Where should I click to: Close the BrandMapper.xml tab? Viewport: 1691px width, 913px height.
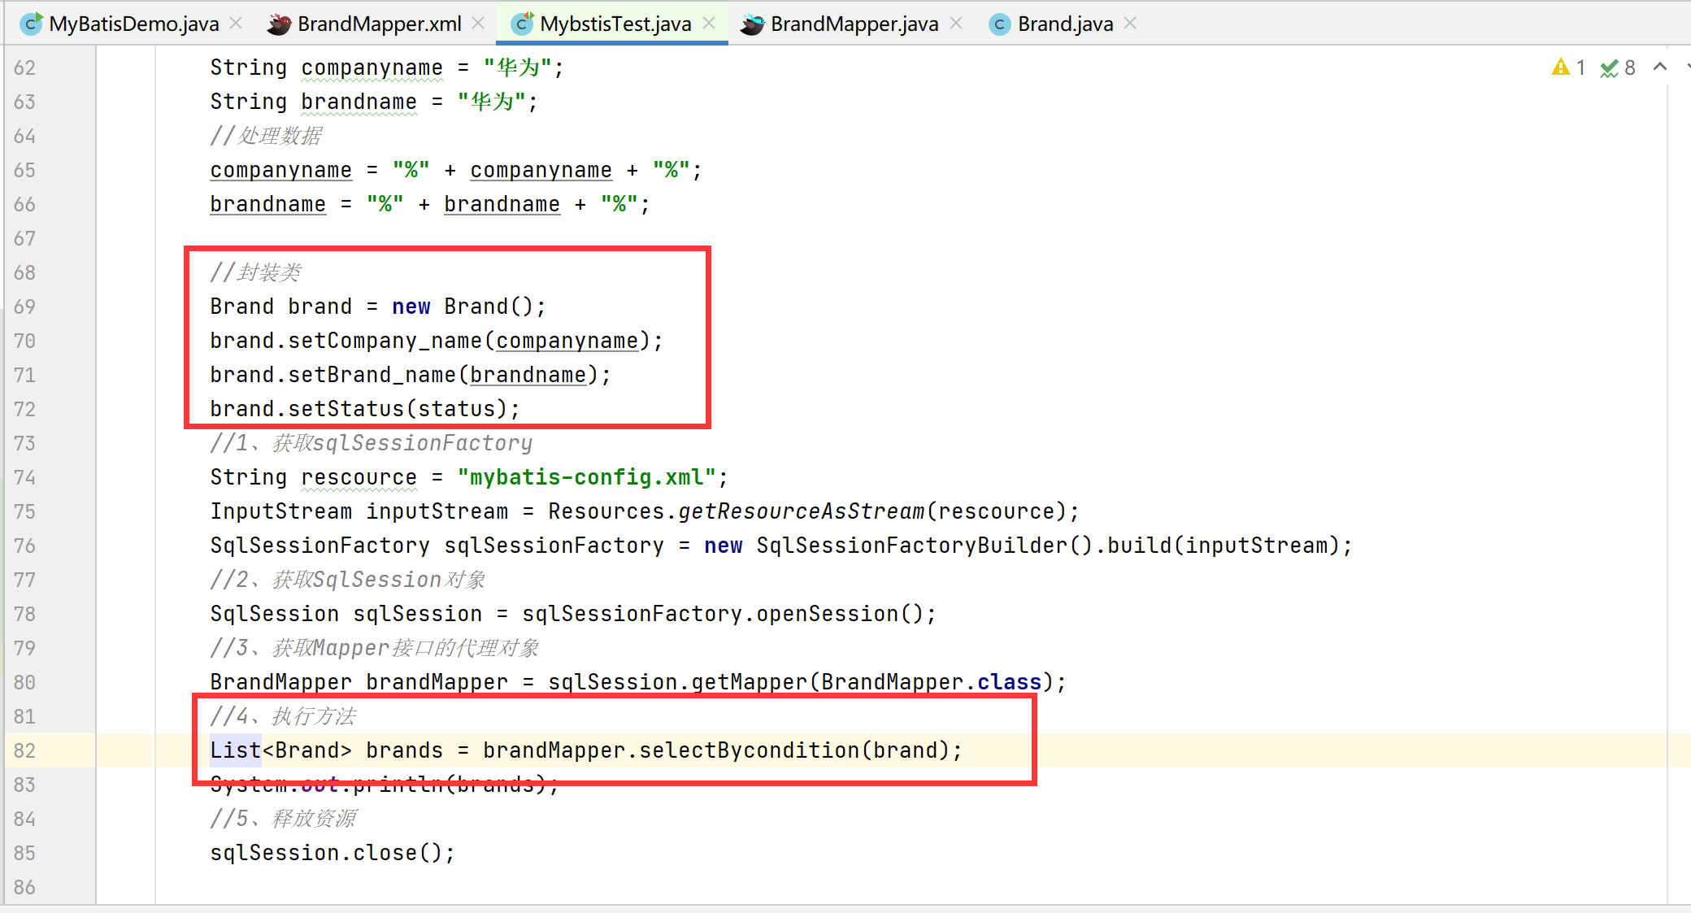coord(478,24)
